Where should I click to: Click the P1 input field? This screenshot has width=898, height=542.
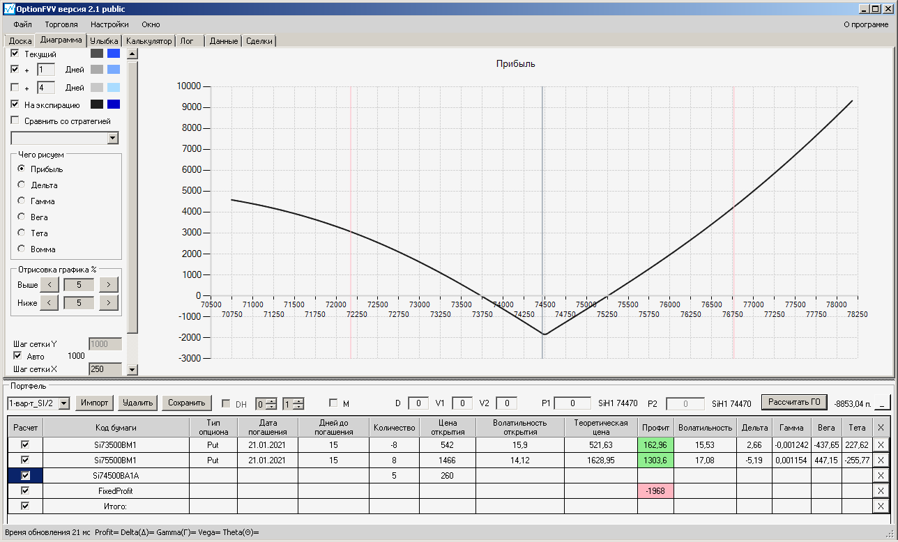click(572, 403)
